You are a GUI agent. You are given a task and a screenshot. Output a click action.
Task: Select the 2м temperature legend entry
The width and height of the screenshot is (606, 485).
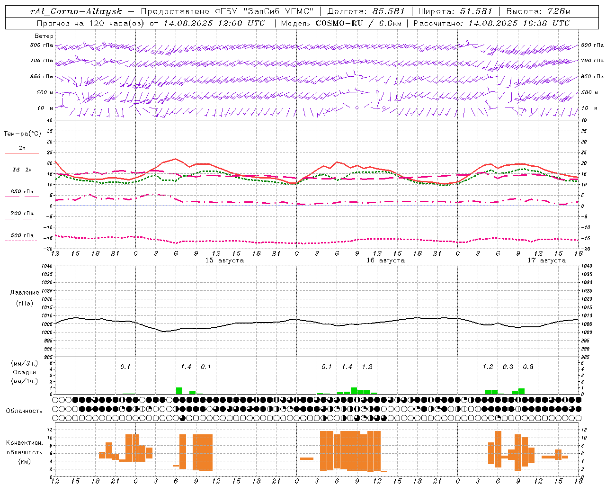pos(22,148)
